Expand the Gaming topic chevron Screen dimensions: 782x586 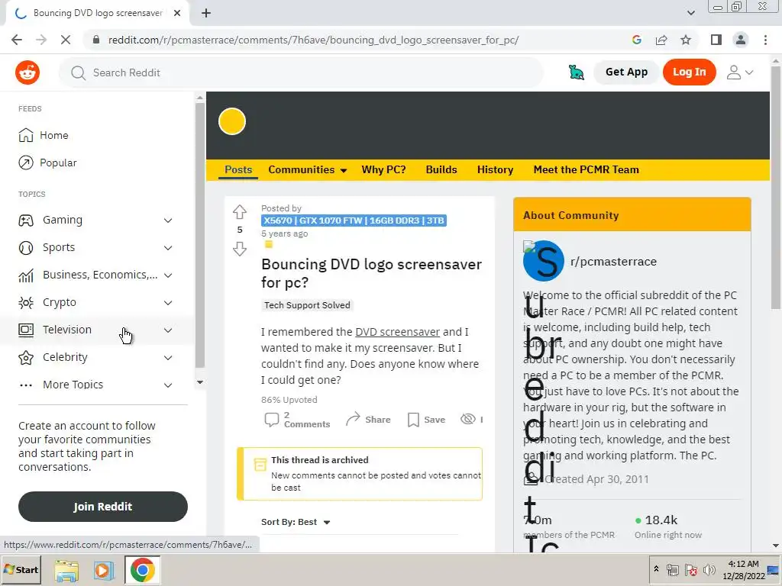point(168,221)
